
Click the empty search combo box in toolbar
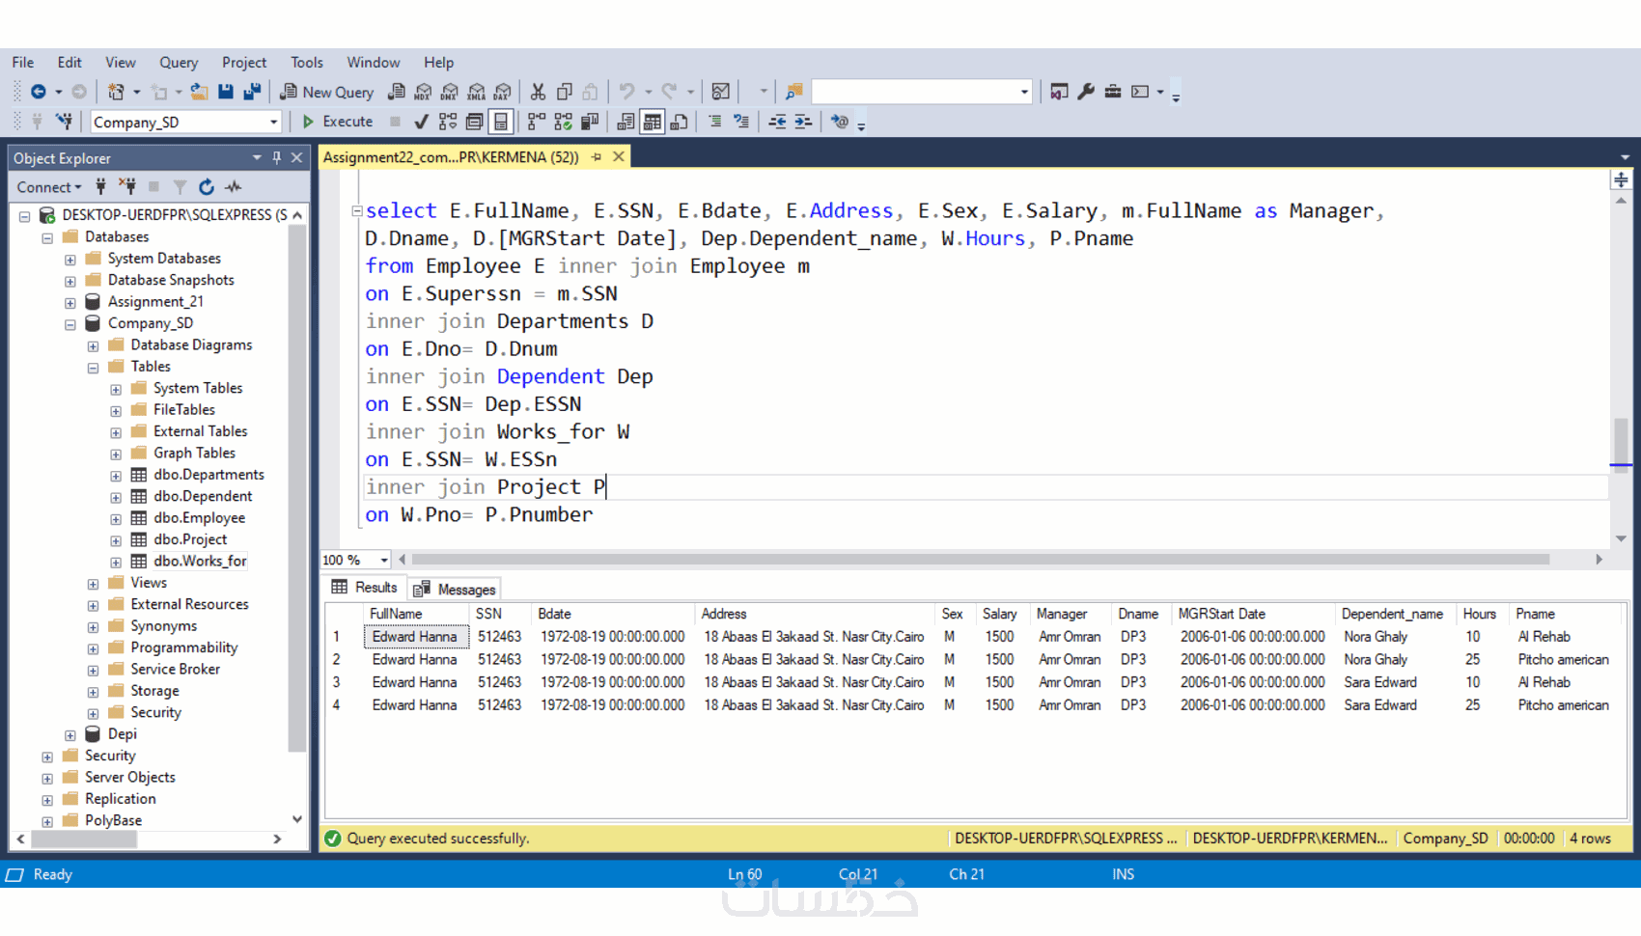pyautogui.click(x=922, y=92)
